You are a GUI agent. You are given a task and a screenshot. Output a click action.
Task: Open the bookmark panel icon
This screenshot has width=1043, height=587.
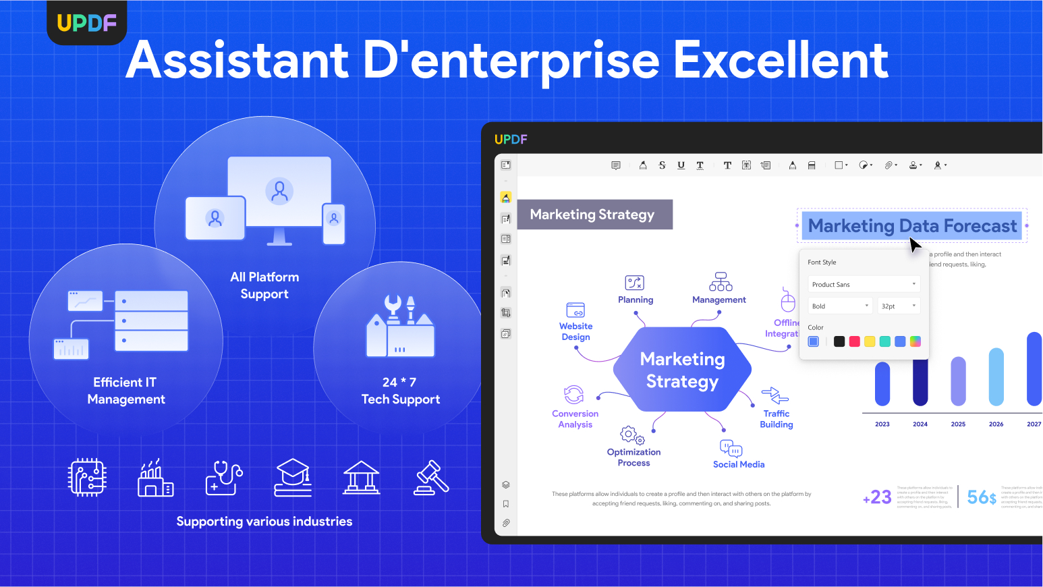(506, 504)
